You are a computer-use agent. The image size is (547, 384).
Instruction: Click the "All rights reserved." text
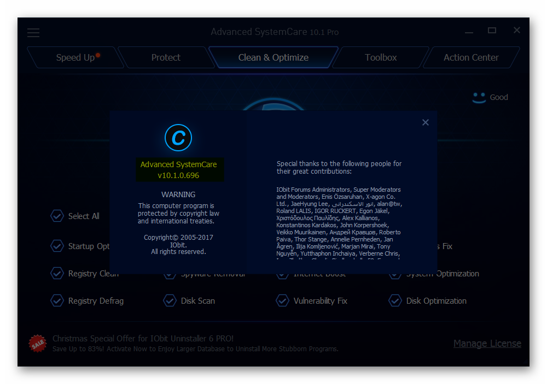(x=178, y=252)
